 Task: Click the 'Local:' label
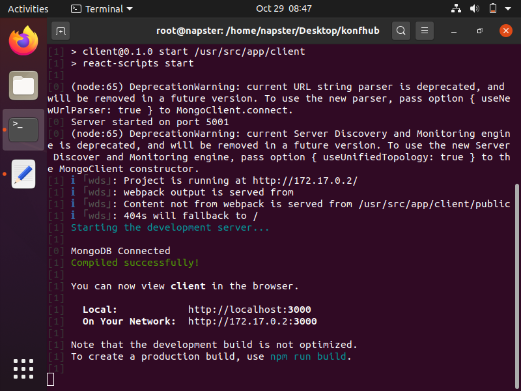(x=100, y=310)
